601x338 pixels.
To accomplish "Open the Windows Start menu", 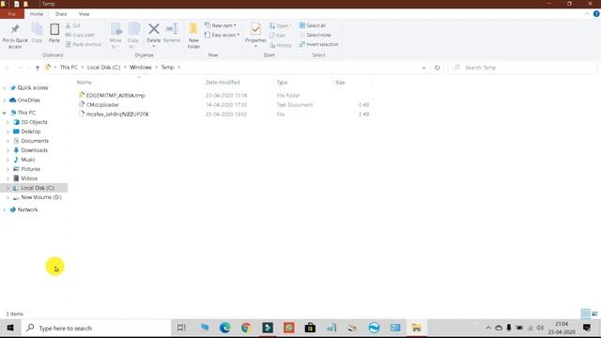I will pos(10,328).
